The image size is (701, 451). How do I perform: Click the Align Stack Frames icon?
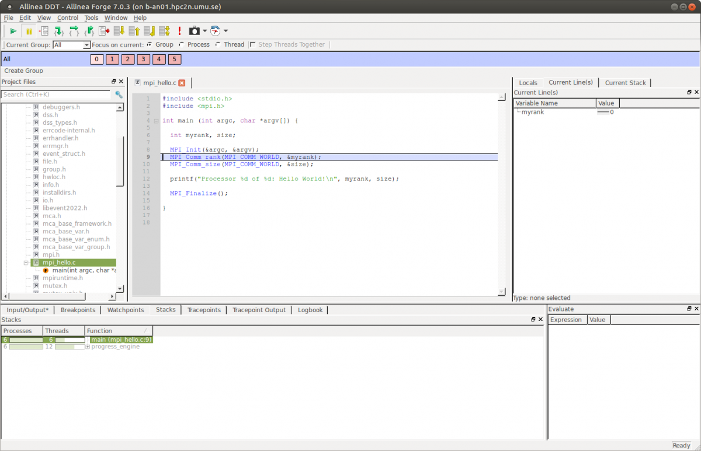(x=164, y=31)
